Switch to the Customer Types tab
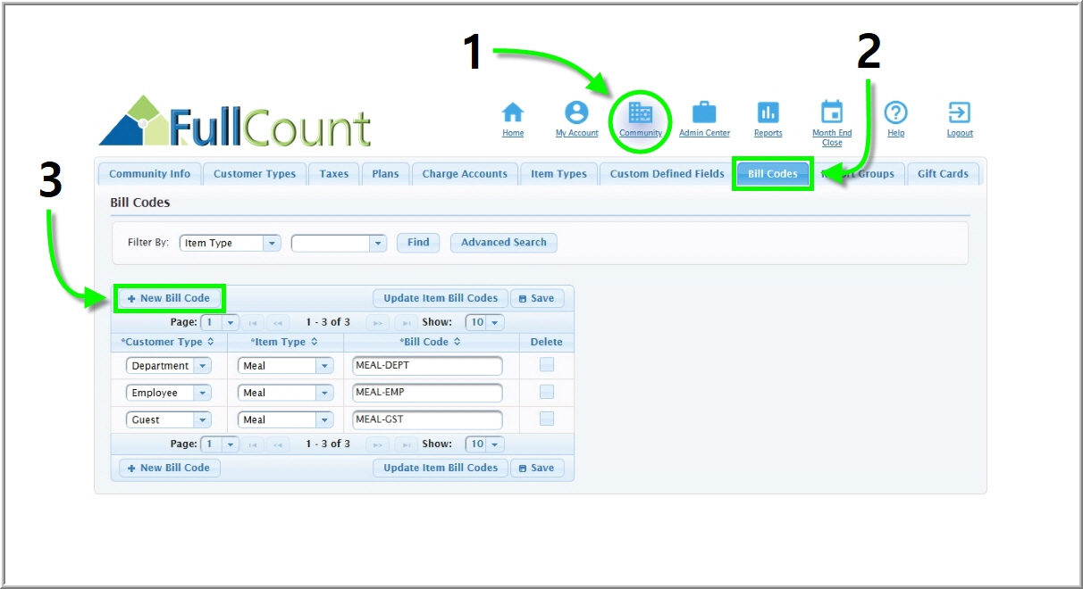The height and width of the screenshot is (589, 1083). (255, 174)
